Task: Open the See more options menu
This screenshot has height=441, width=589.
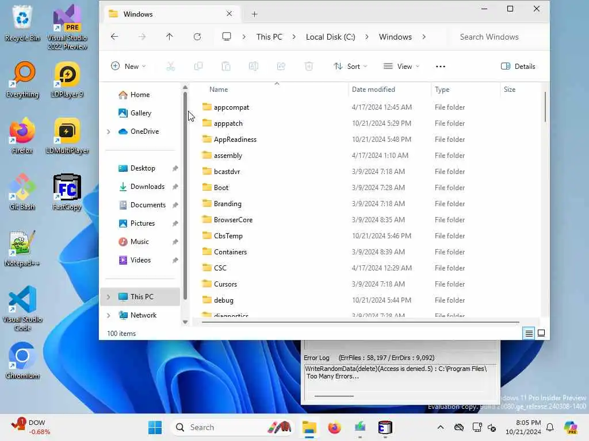Action: [440, 67]
